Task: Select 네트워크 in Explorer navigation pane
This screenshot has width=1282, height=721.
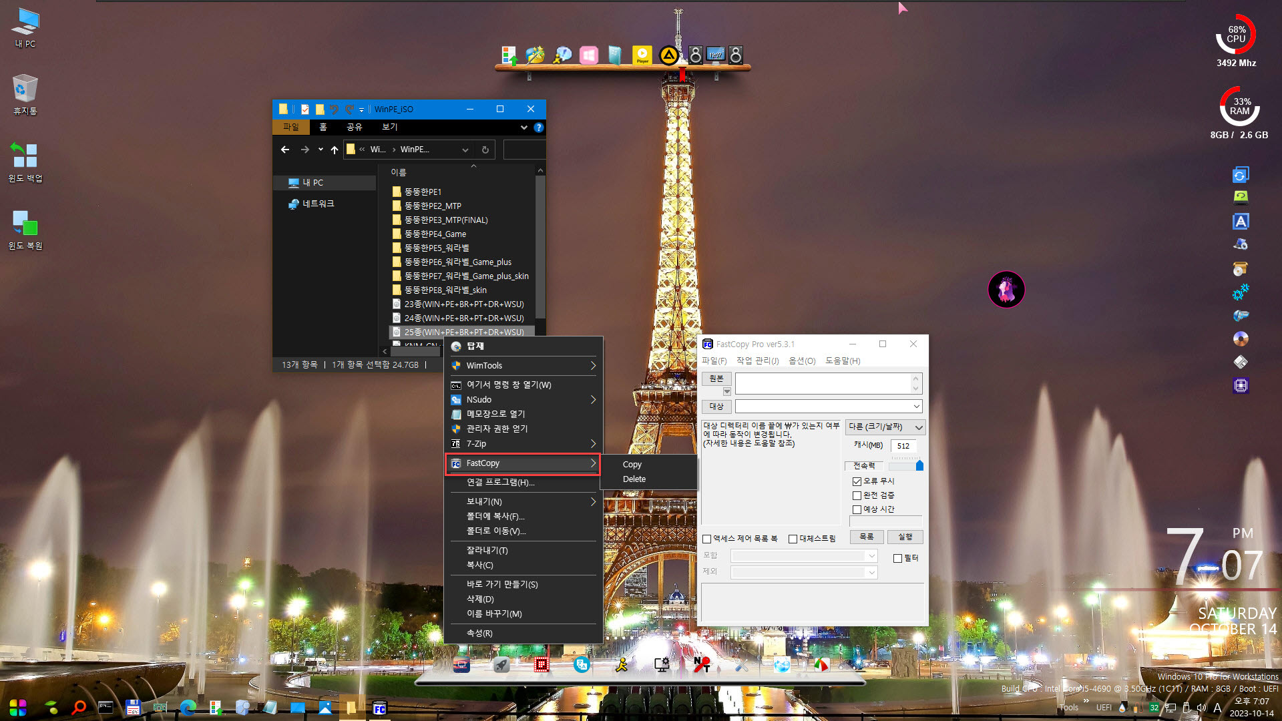Action: (x=318, y=204)
